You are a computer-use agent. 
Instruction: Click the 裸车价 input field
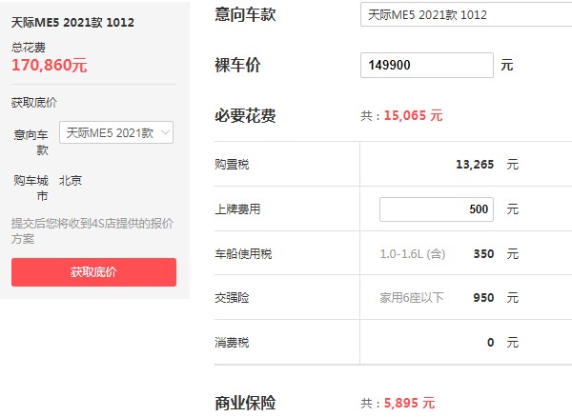coord(427,65)
